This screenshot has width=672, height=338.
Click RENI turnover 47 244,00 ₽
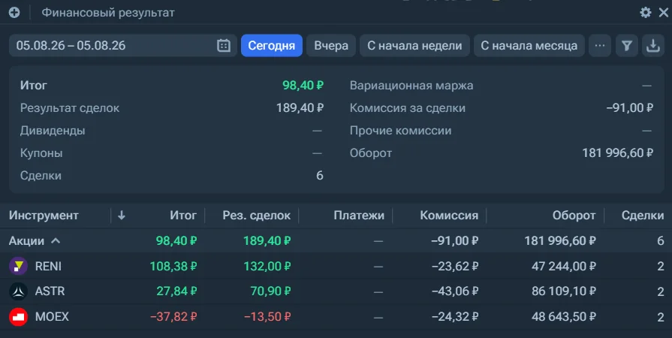[x=564, y=267]
